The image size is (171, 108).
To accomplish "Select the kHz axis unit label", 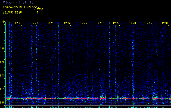I will [x=2, y=22].
